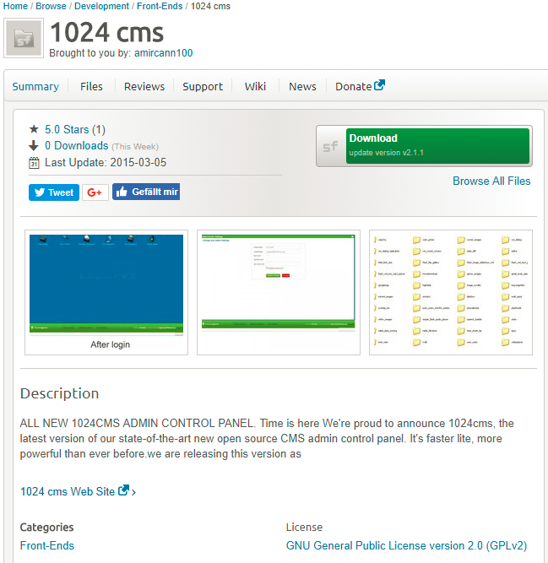Open amircann100 author profile link
Viewport: 548px width, 563px height.
164,53
